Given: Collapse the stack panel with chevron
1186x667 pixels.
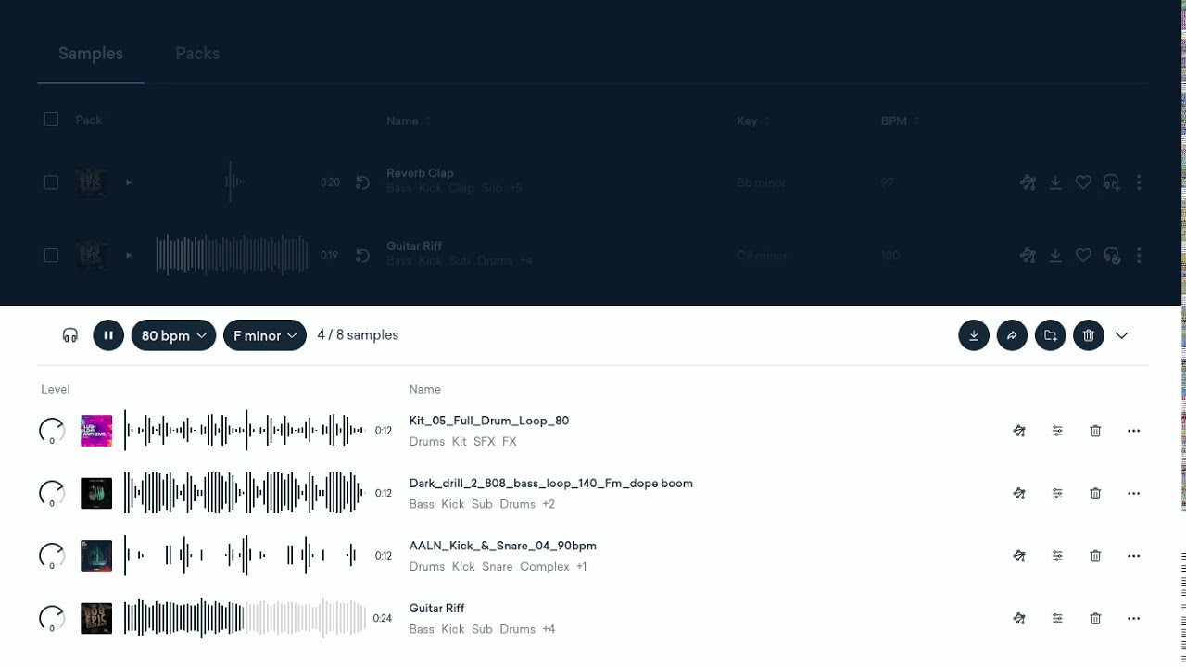Looking at the screenshot, I should tap(1121, 335).
